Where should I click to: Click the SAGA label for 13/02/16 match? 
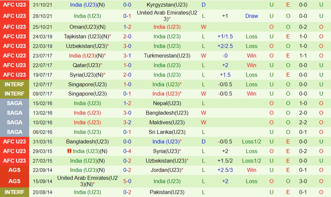click(15, 113)
